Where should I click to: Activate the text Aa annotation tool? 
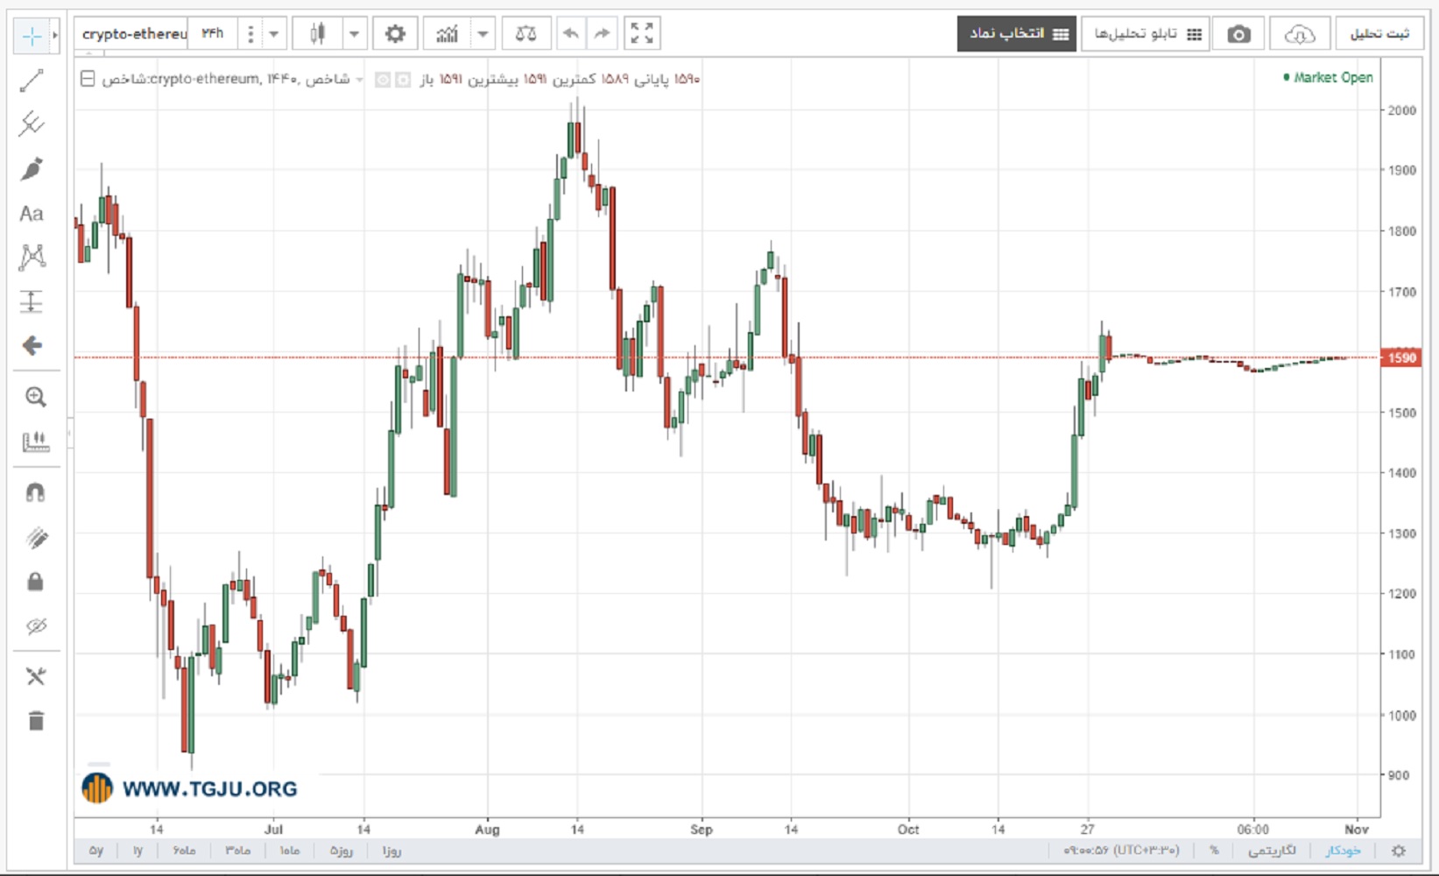32,213
